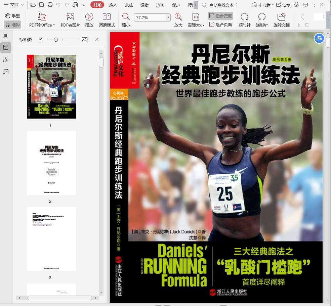
Task: Click the small thumbnail size icon
Action: [x=41, y=39]
